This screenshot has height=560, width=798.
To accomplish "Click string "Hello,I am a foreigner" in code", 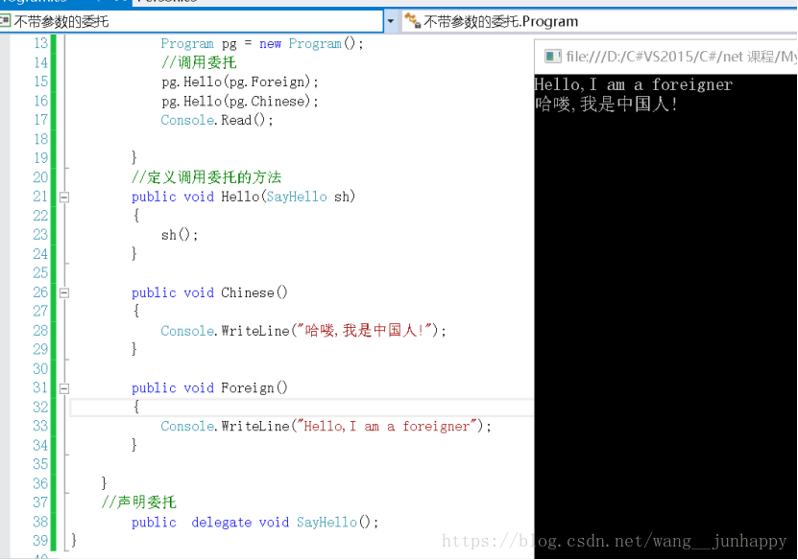I will (387, 426).
